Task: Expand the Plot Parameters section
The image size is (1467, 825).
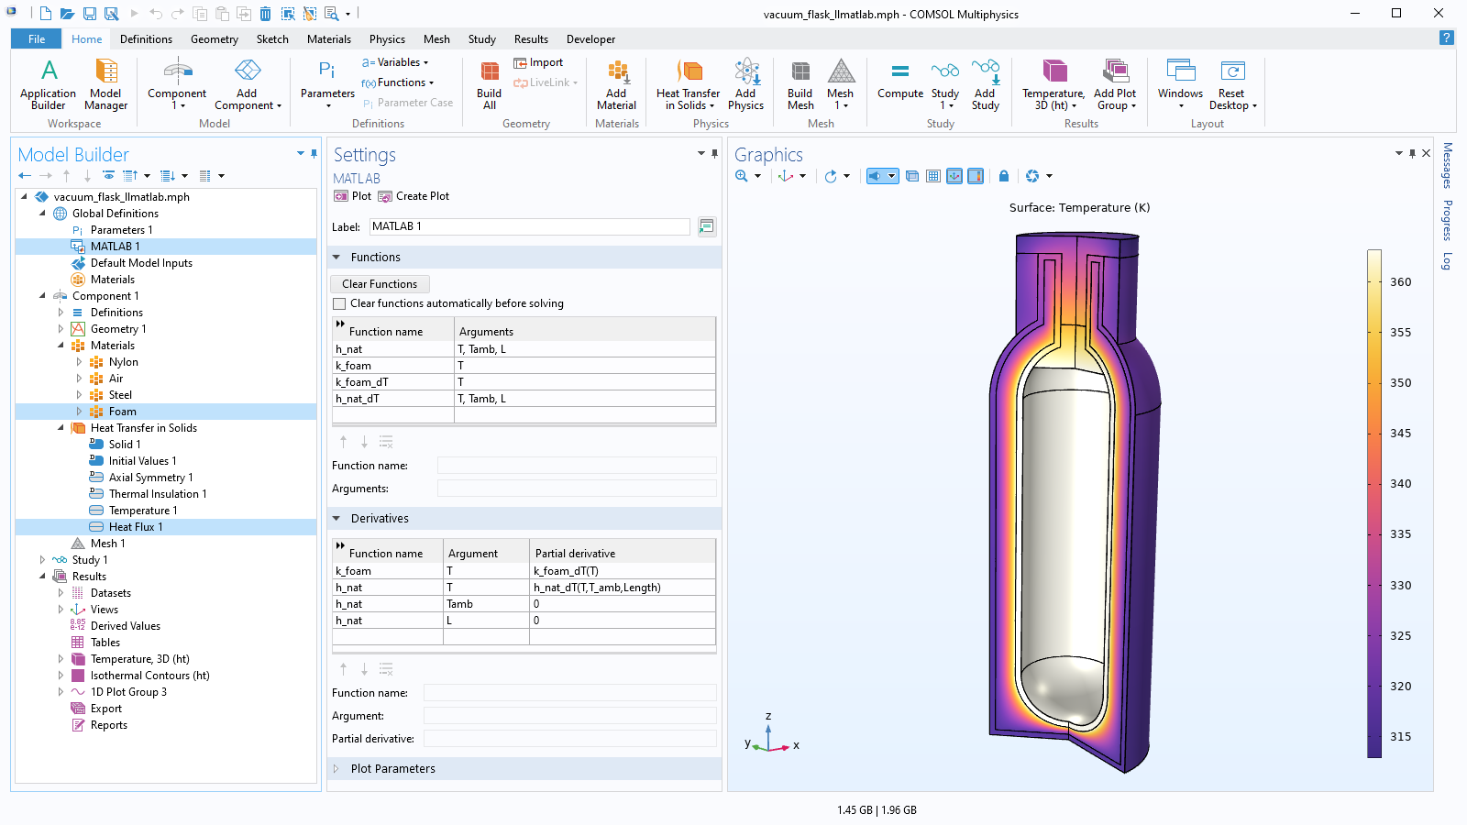Action: pyautogui.click(x=336, y=769)
